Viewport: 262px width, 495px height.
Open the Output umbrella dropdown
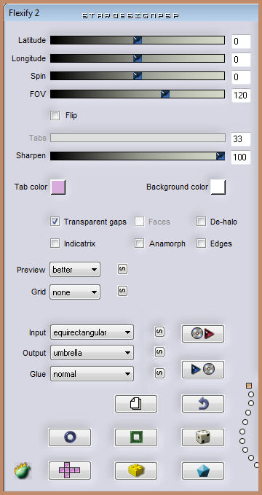92,353
